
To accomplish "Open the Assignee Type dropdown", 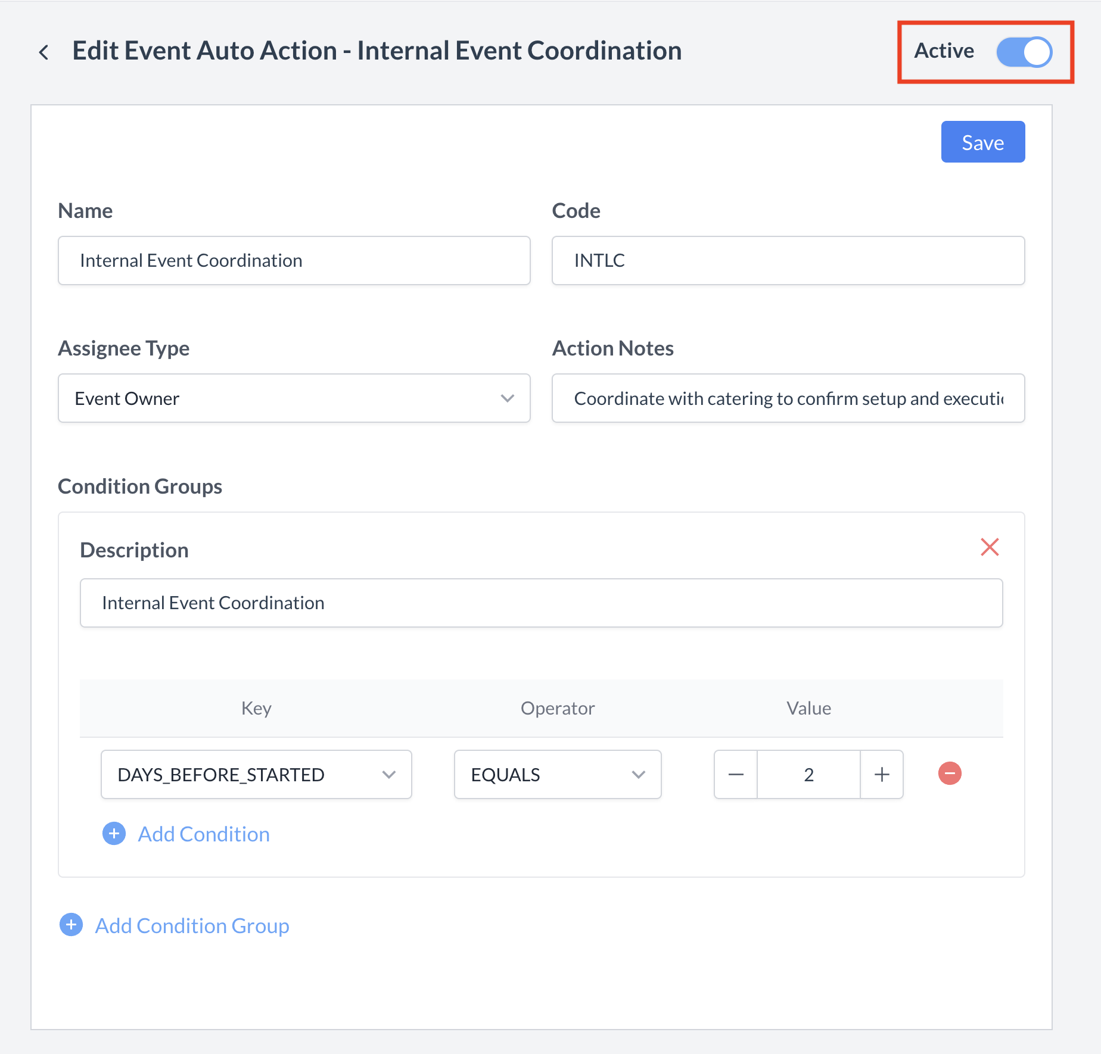I will 507,398.
